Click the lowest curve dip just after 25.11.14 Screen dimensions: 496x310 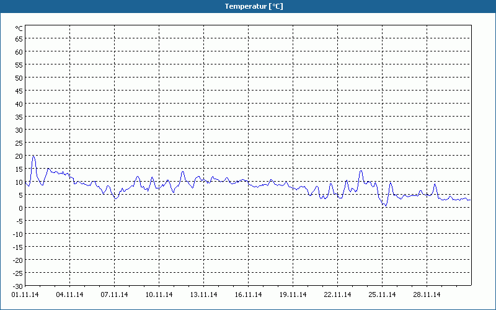(386, 206)
